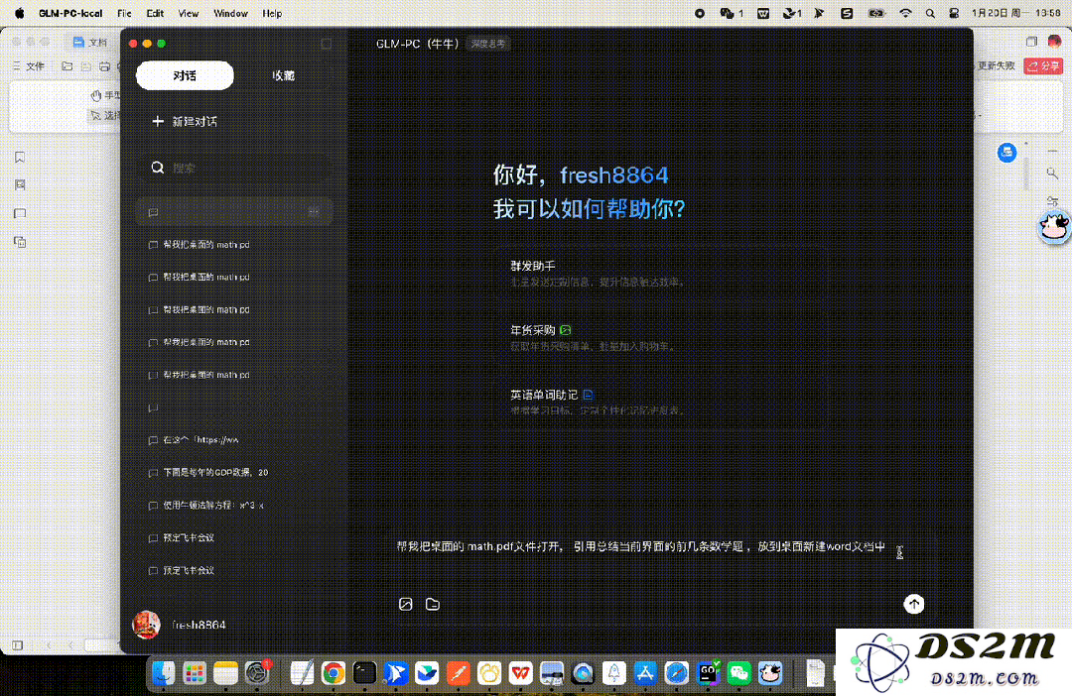Open App Store from the Dock
This screenshot has height=696, width=1072.
(x=645, y=673)
